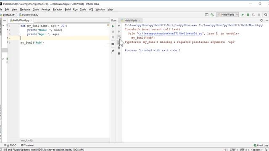Image resolution: width=269 pixels, height=151 pixels.
Task: Go up the stack trace arrow
Action: (119, 26)
